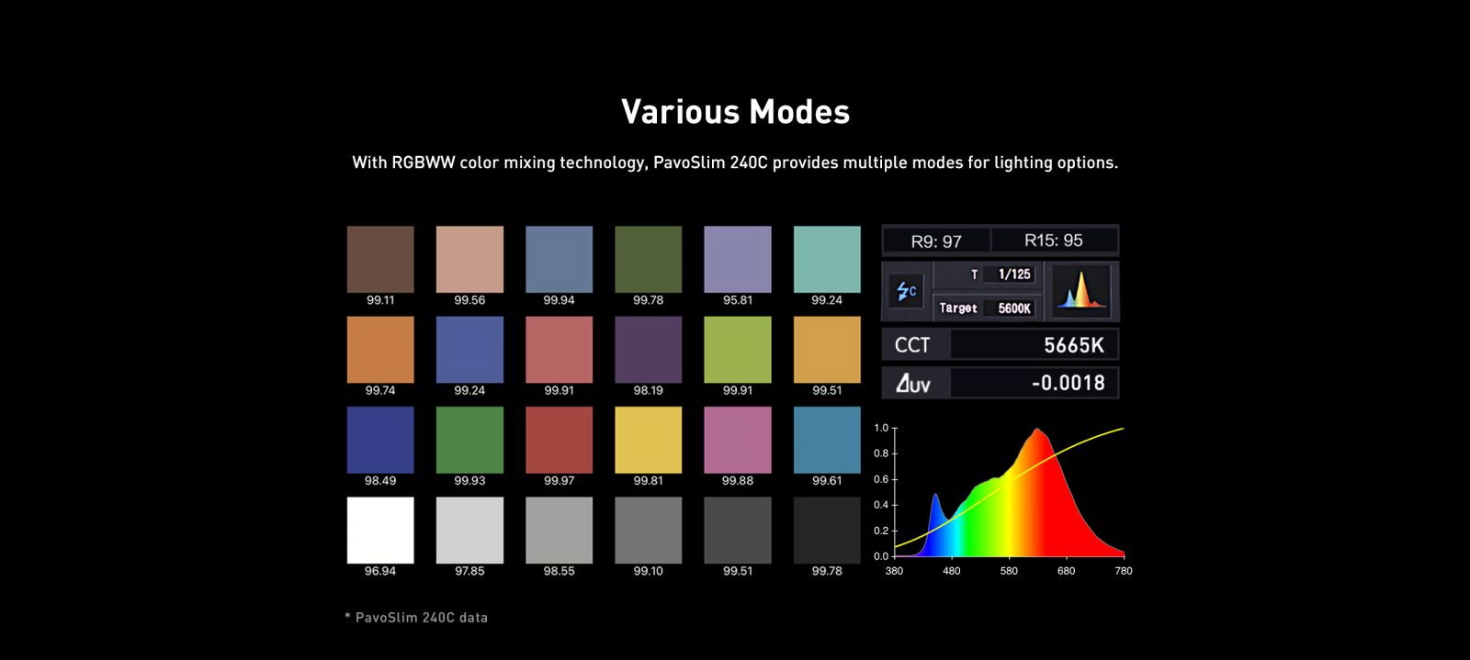Choose the mint teal swatch

(827, 260)
